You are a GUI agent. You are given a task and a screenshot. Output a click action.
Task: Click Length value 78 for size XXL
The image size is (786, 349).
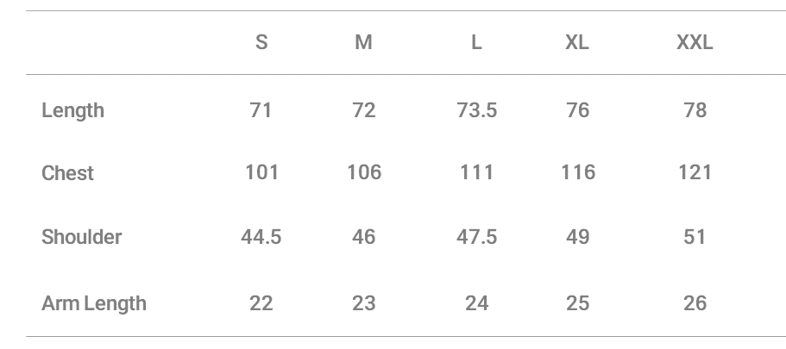coord(695,110)
